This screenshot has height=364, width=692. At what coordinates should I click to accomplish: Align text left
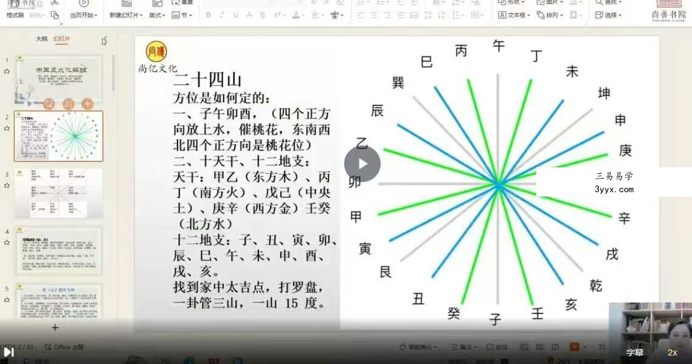coord(360,15)
